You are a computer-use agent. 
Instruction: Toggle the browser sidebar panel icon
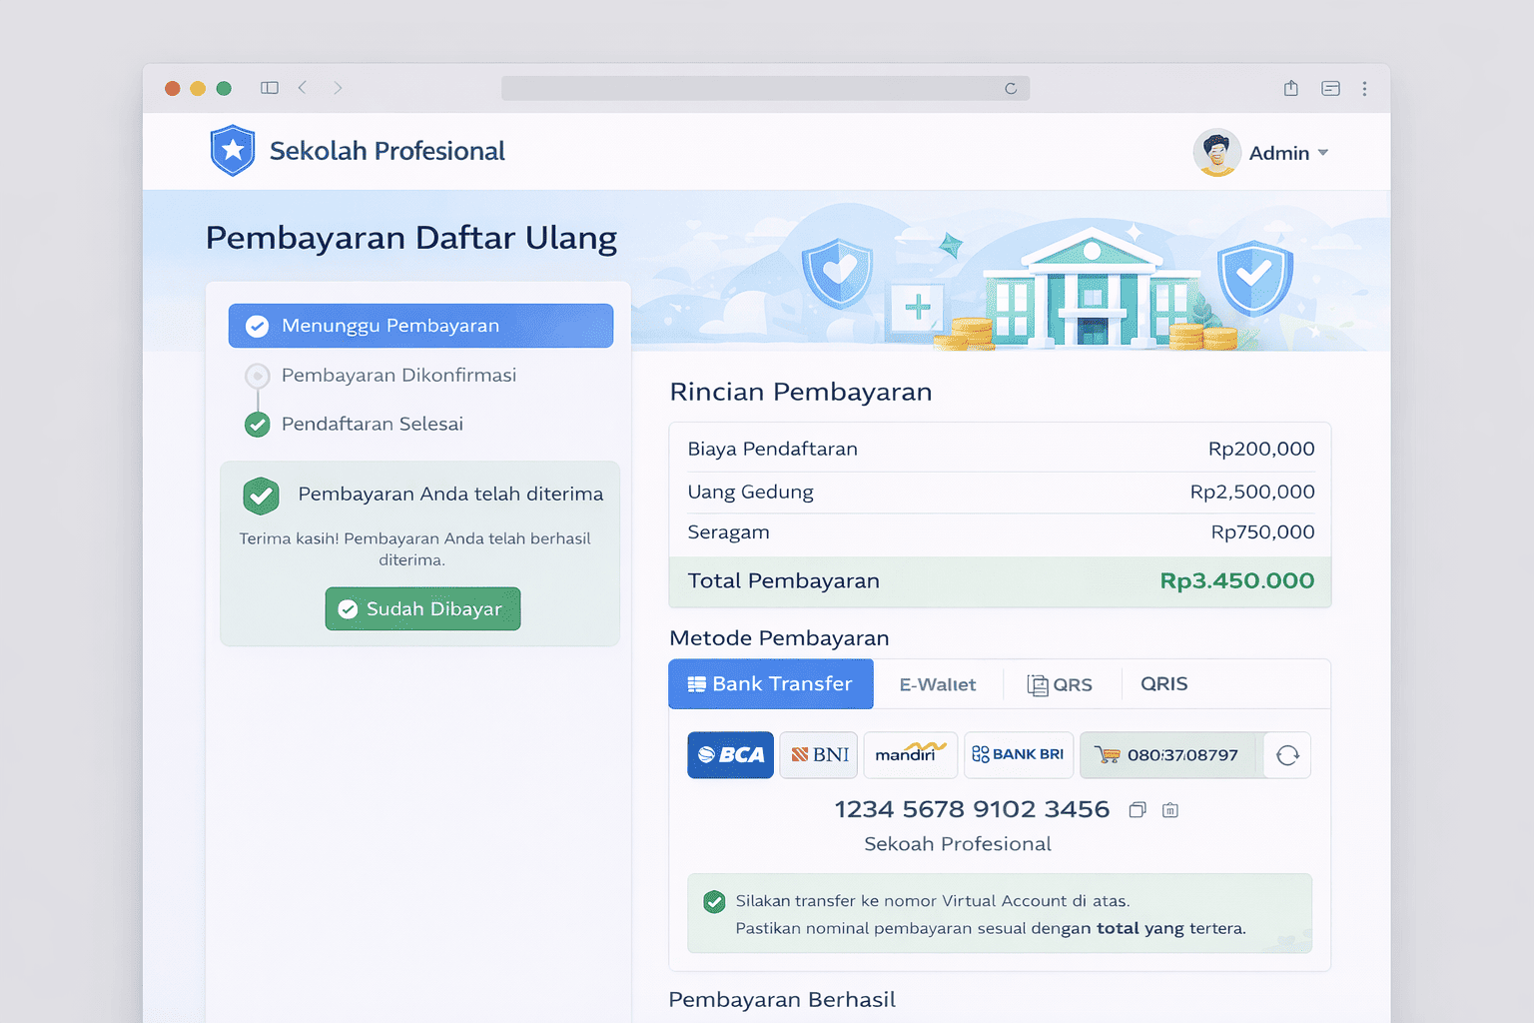pyautogui.click(x=270, y=88)
